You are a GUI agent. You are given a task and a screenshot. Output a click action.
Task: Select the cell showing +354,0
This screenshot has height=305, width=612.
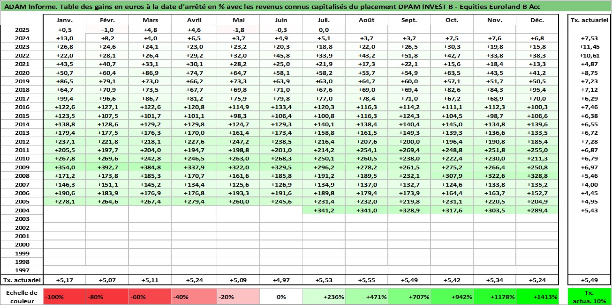[64, 167]
